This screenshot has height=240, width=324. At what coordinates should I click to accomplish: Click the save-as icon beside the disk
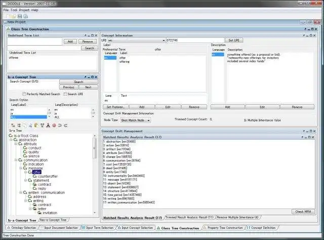26,16
